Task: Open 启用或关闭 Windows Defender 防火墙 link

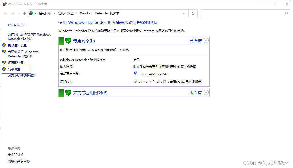Action: (23, 54)
